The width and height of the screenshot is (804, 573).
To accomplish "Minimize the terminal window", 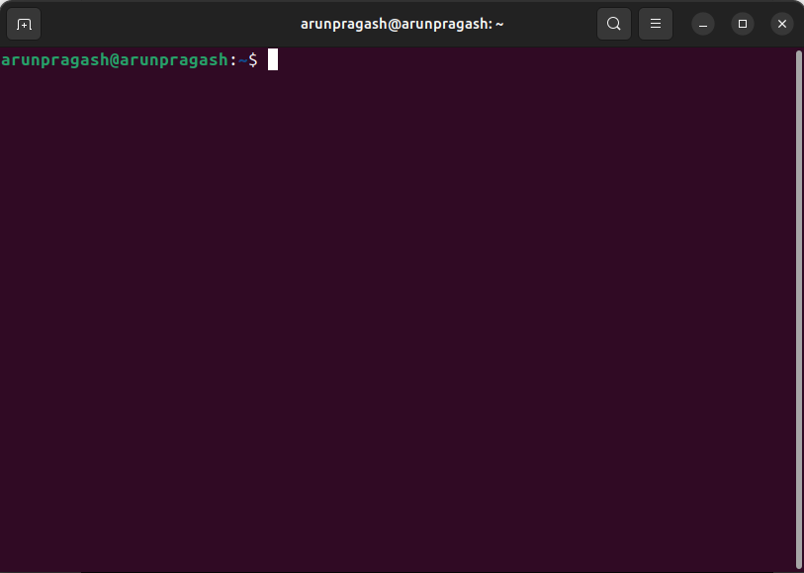I will 703,24.
